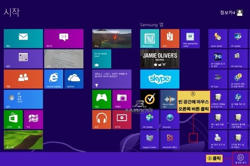Open the Recovery tile
Screen dimensions: 250x166
point(170,119)
